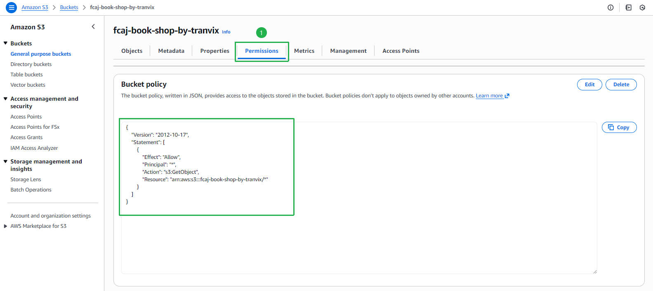Click the Delete bucket policy button
The width and height of the screenshot is (653, 291).
(621, 85)
